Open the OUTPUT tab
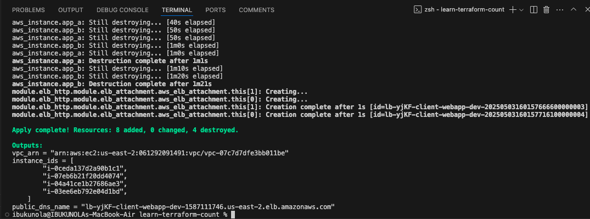The width and height of the screenshot is (590, 219). pos(71,10)
